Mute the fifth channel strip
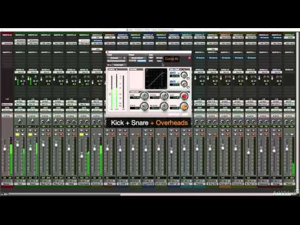The width and height of the screenshot is (300, 225). point(61,134)
